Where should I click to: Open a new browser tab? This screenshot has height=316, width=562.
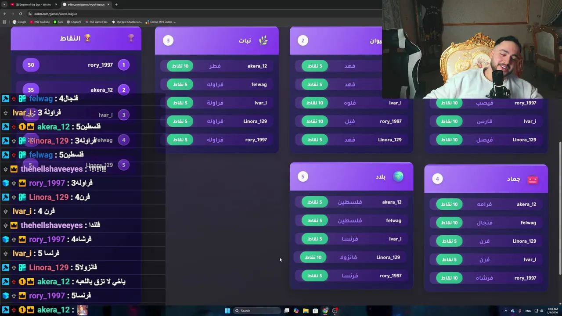(x=116, y=4)
